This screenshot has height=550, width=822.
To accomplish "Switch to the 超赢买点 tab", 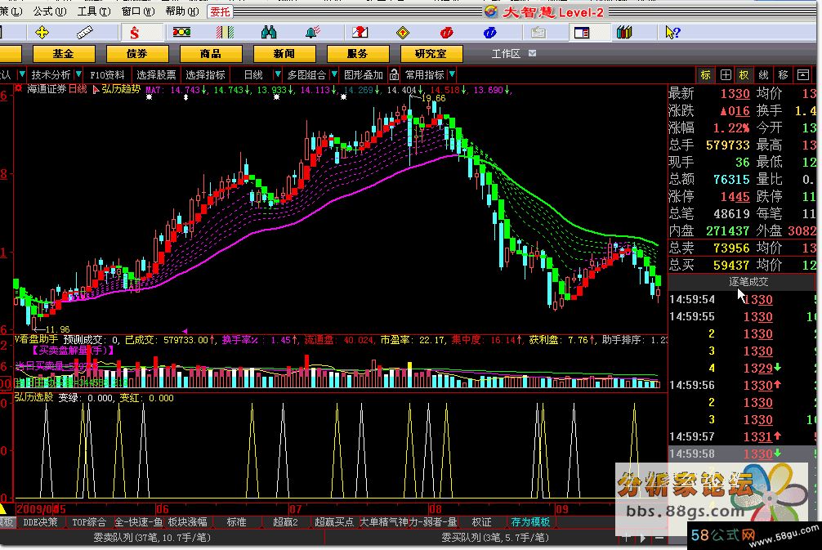I will 334,521.
